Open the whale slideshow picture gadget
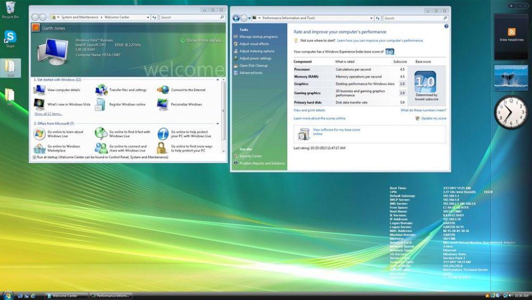532x300 pixels. (x=511, y=78)
